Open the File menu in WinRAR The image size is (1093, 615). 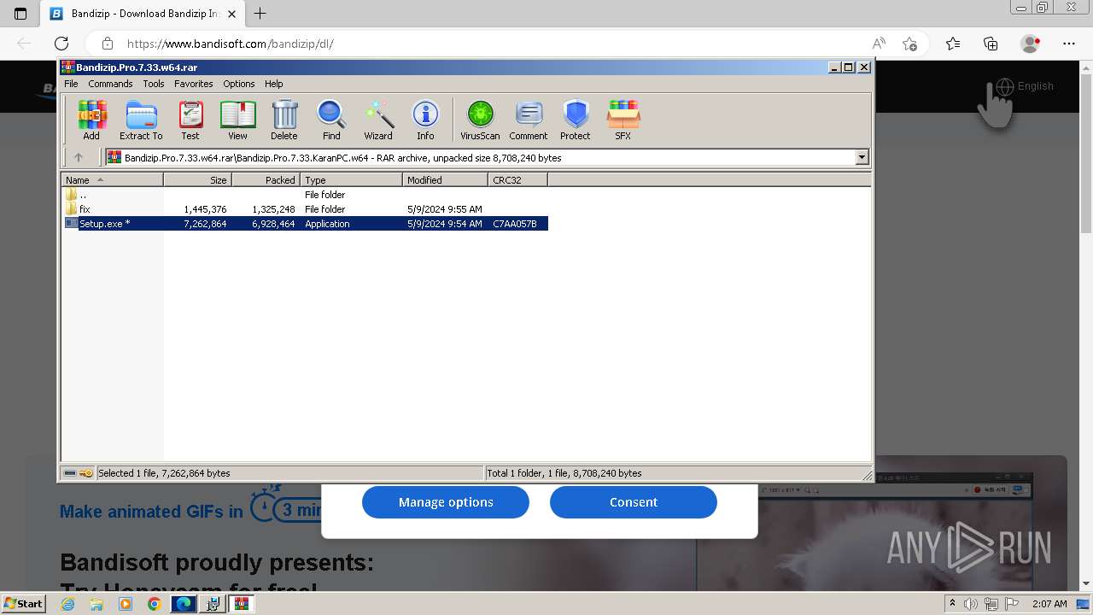tap(71, 84)
